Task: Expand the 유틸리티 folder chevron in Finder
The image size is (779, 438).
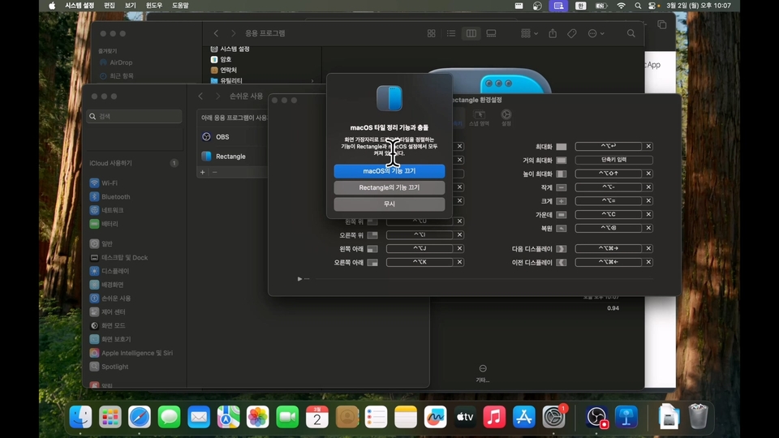Action: coord(312,80)
